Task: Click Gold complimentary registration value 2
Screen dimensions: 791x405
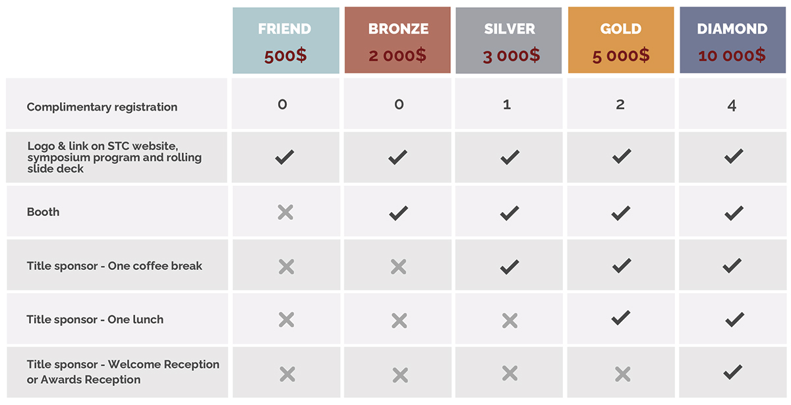Action: coord(620,104)
